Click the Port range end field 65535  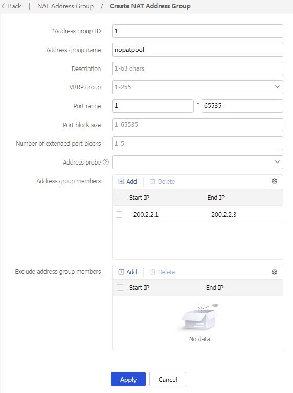[x=242, y=106]
